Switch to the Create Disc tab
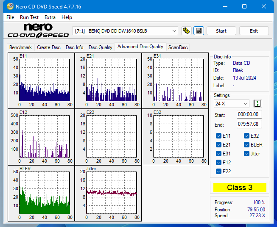 tap(49, 47)
